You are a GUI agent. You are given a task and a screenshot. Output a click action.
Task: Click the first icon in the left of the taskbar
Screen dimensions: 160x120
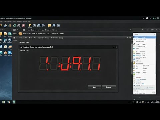pos(4,102)
